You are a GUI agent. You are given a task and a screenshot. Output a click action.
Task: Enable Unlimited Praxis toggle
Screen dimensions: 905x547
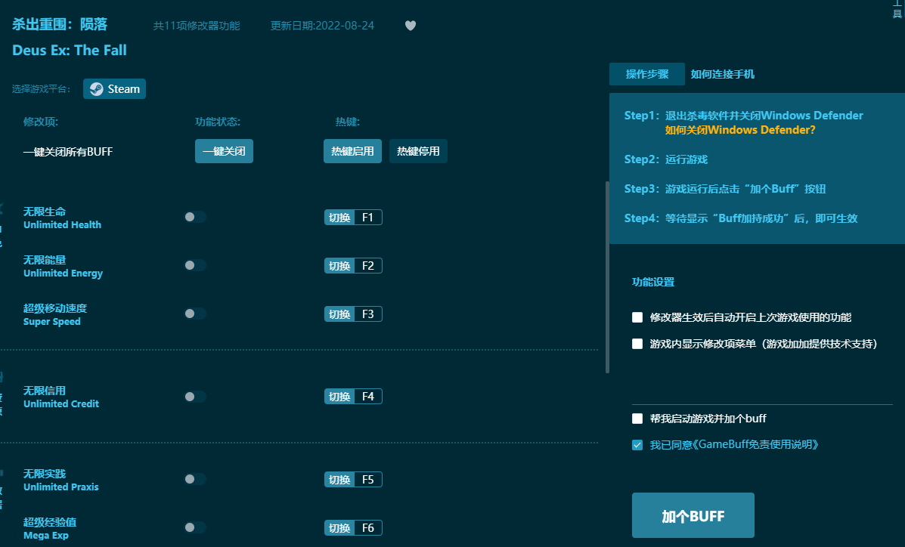194,479
